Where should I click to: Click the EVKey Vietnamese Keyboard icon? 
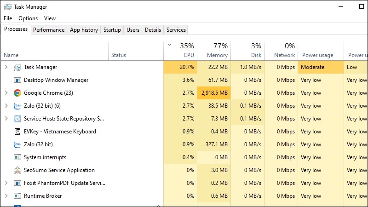coord(17,132)
